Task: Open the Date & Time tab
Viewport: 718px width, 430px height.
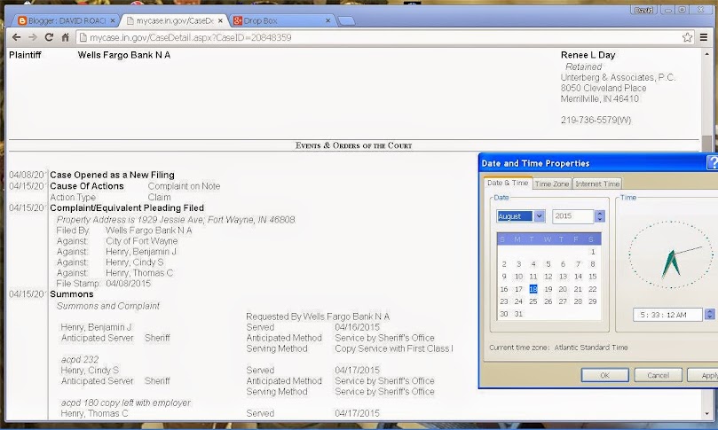Action: [x=508, y=183]
